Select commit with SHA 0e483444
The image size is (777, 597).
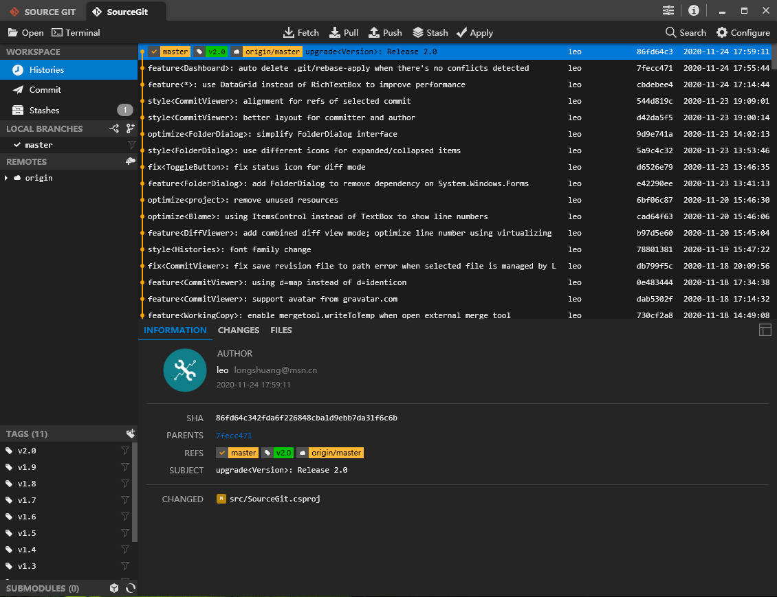pyautogui.click(x=455, y=282)
